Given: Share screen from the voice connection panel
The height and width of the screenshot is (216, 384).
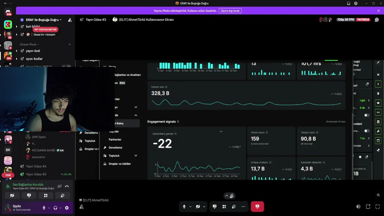Looking at the screenshot, I should pyautogui.click(x=29, y=195).
